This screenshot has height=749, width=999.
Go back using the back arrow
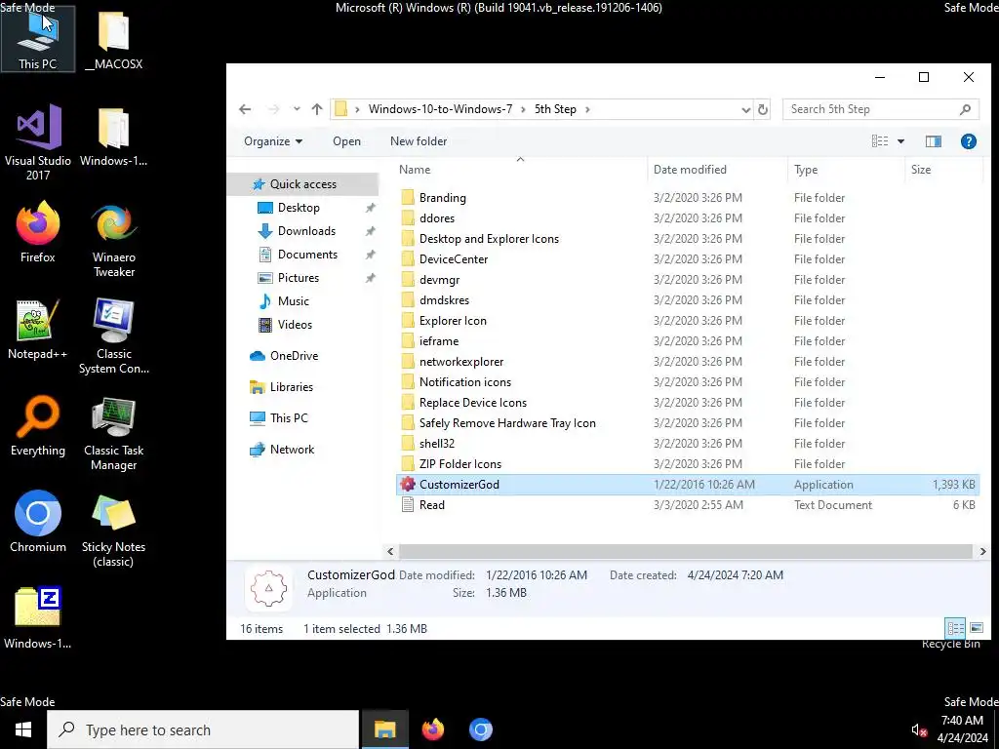[245, 109]
